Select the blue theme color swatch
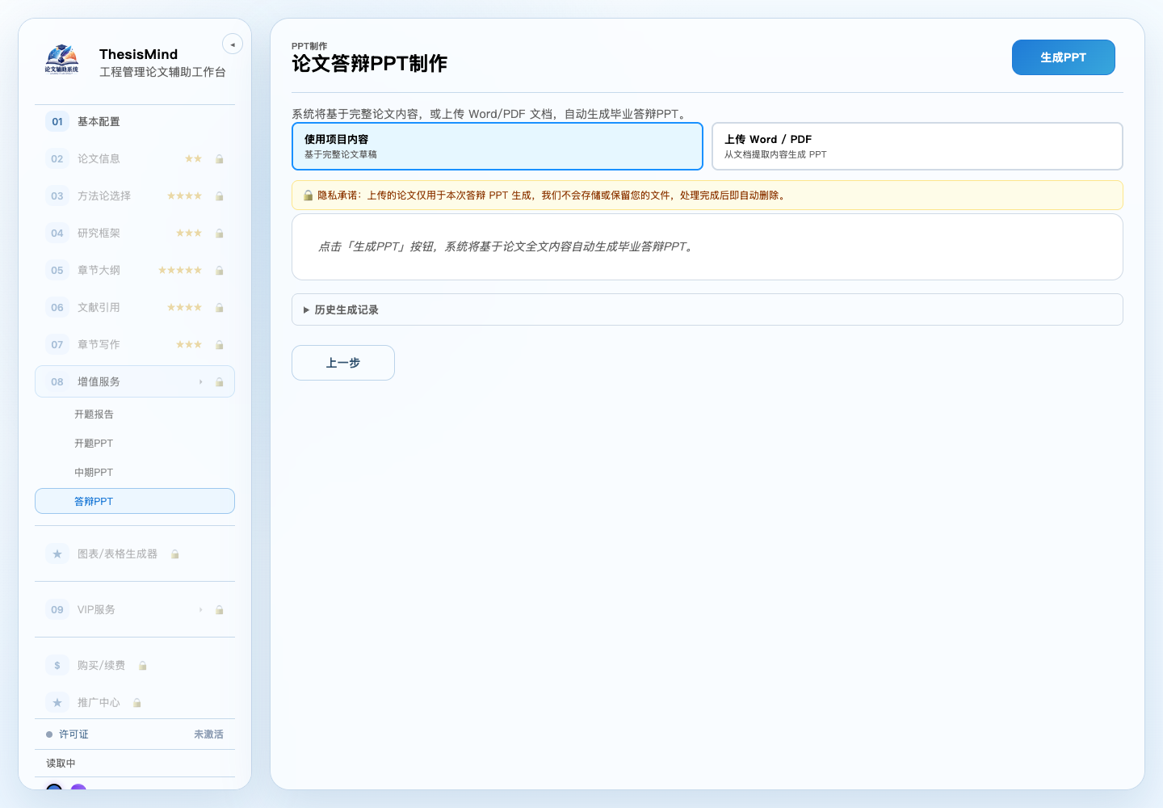 pos(54,789)
